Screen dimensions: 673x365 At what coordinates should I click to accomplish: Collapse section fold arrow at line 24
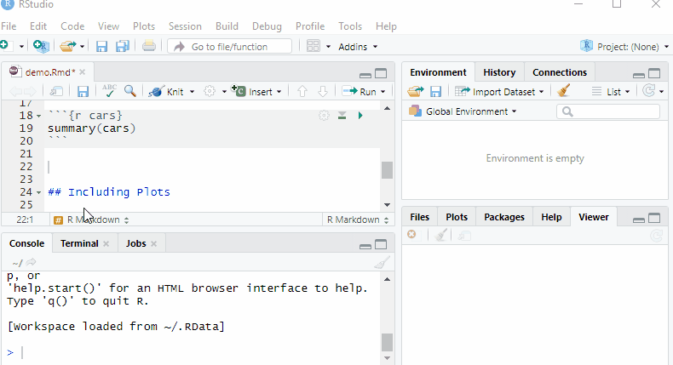pos(38,192)
